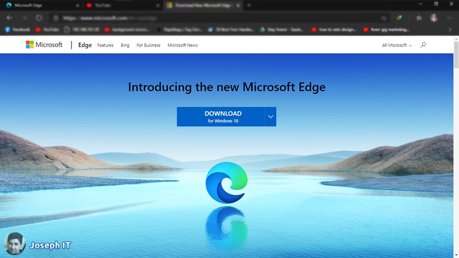Close the Microsoft Edge tab
Viewport: 459px width, 258px height.
coord(77,5)
